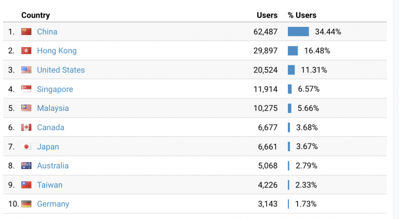Select the United States link
The height and width of the screenshot is (219, 399).
coord(61,70)
